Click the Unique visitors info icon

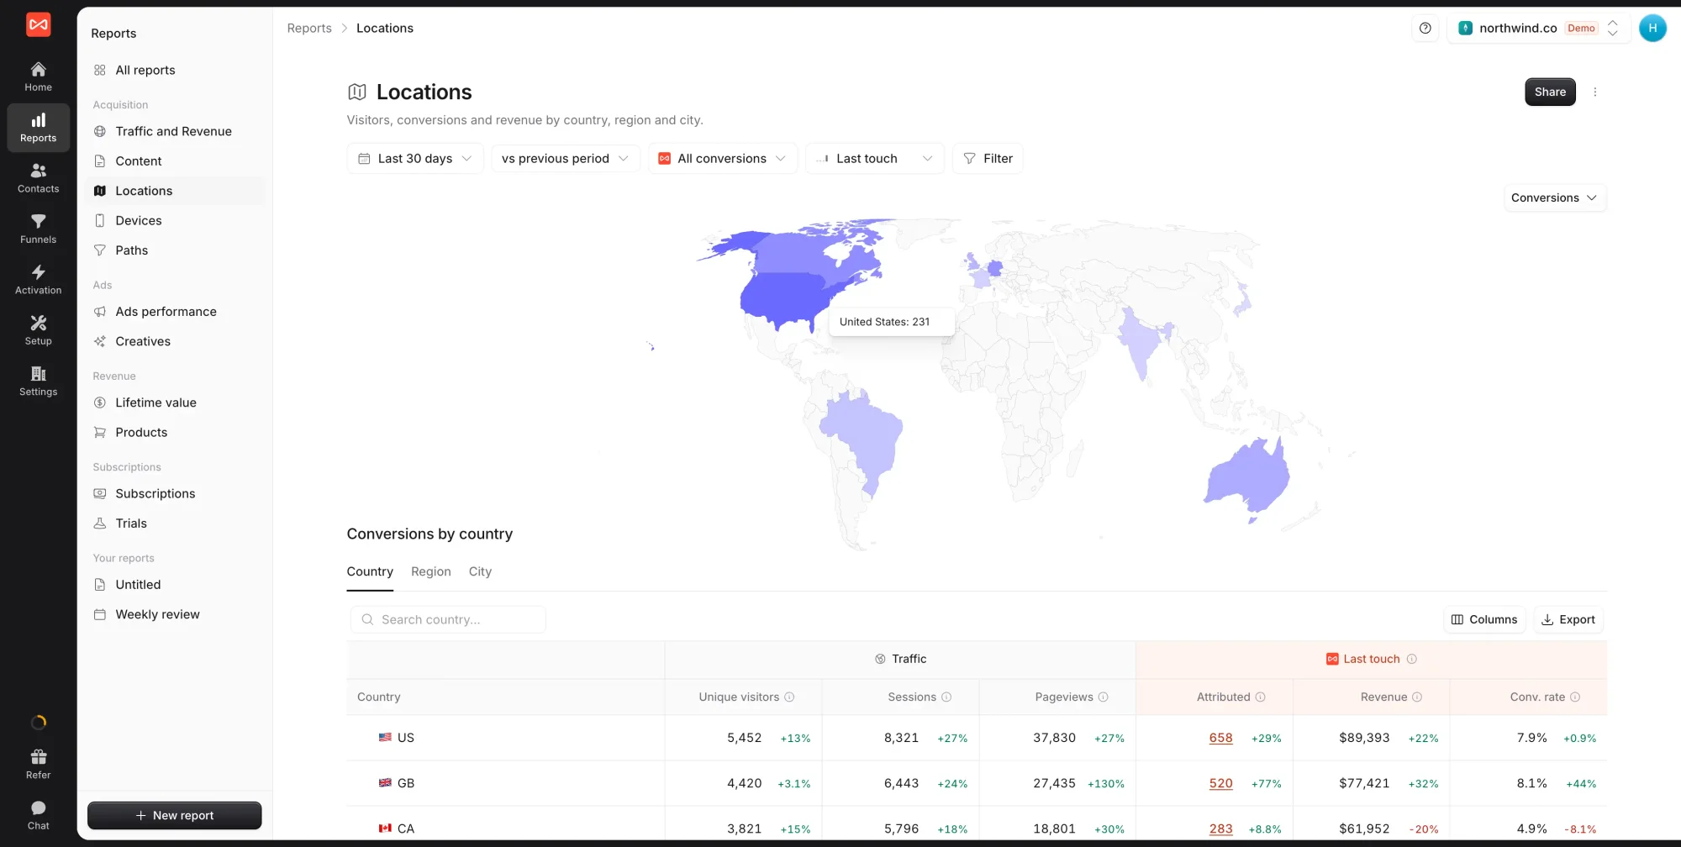click(x=789, y=697)
